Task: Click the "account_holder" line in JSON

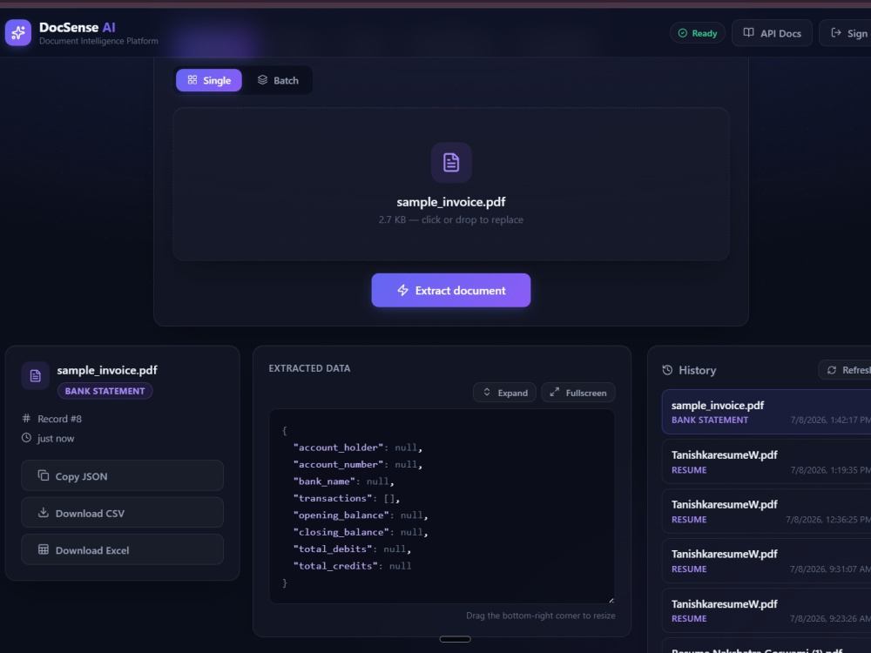Action: (x=358, y=448)
